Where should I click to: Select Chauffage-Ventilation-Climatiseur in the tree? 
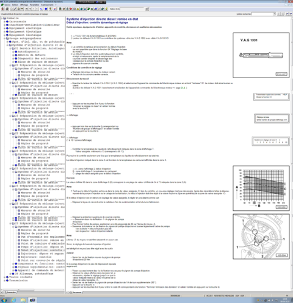pos(34,25)
